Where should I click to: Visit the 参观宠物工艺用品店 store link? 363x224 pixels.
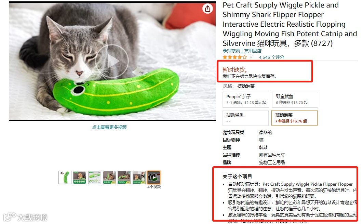click(x=242, y=51)
